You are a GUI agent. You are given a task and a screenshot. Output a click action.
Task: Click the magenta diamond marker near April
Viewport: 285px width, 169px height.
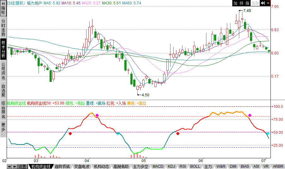click(97, 115)
